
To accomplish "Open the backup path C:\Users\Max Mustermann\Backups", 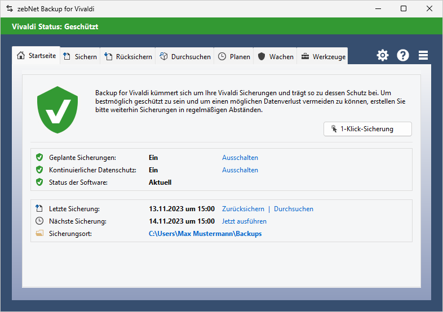I will pyautogui.click(x=205, y=234).
